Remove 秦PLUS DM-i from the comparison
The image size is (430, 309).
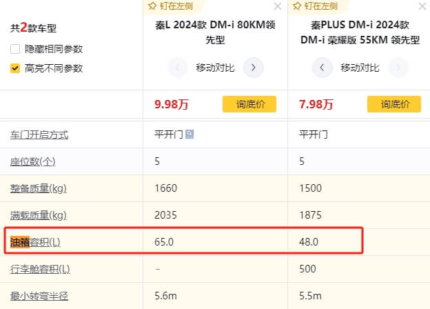point(422,6)
